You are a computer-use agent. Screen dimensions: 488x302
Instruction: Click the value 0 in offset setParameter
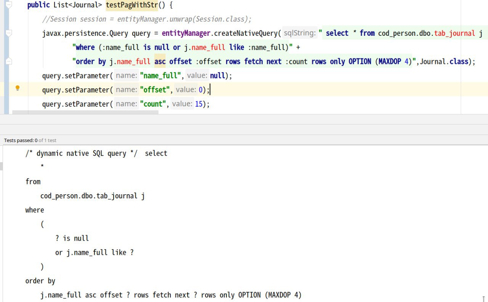[x=201, y=90]
